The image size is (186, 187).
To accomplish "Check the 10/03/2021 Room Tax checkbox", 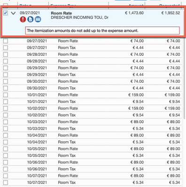I will tap(6, 129).
